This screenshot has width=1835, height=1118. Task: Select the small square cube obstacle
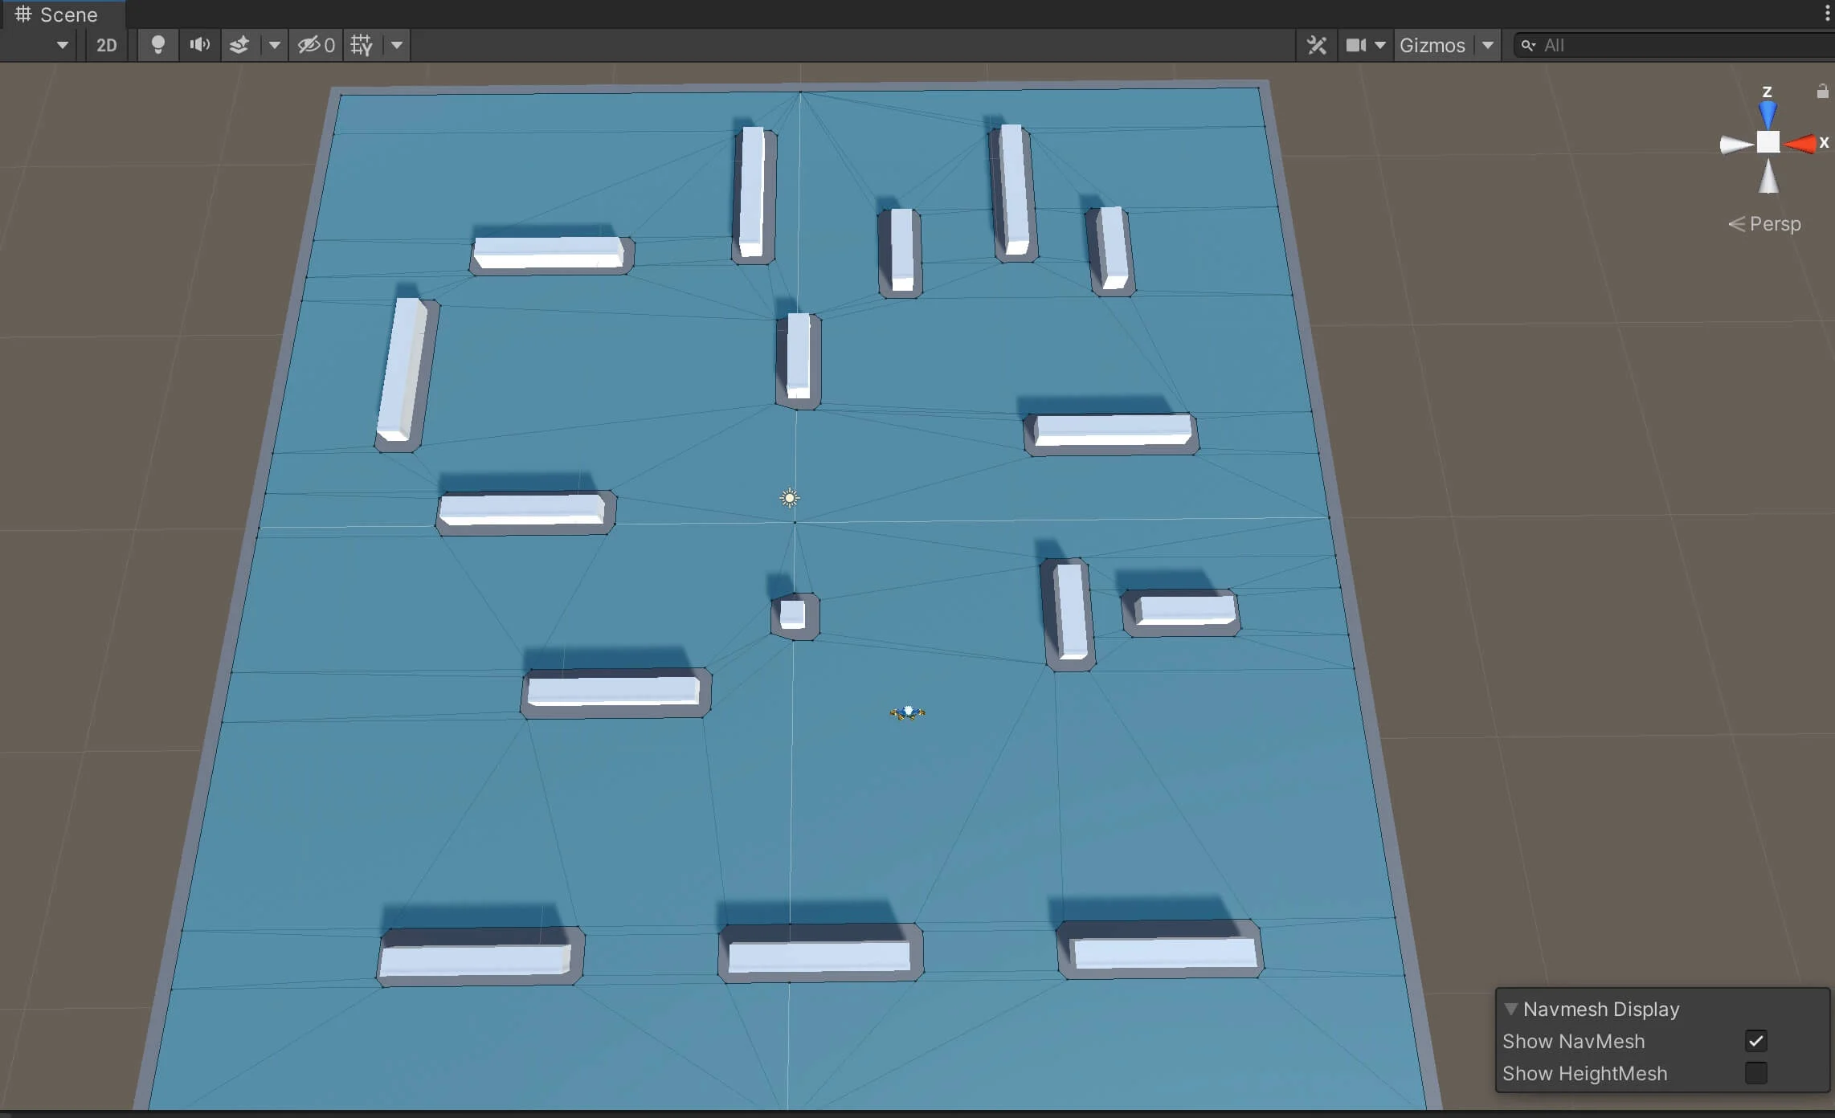[x=792, y=614]
